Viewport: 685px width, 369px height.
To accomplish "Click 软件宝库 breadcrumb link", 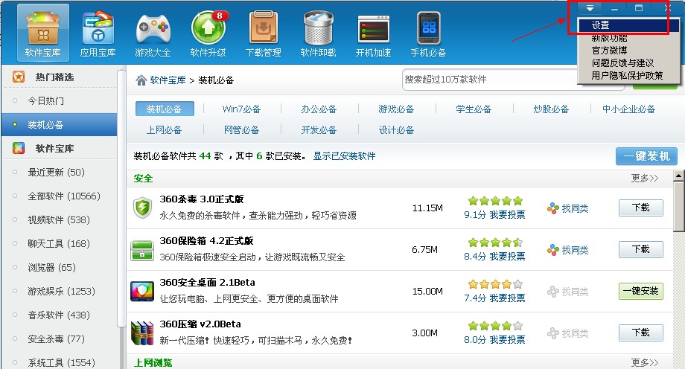I will click(168, 80).
